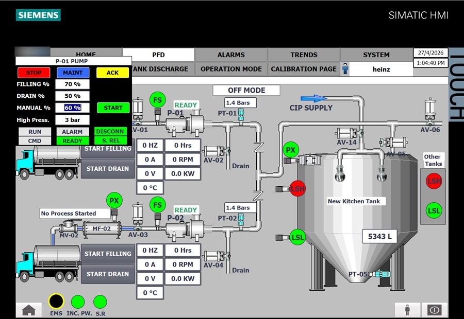Viewport: 464px width, 319px height.
Task: Click START FILLING for the lower truck
Action: tap(108, 254)
